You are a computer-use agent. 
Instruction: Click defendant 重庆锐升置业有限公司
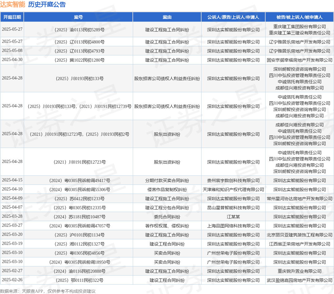(300, 271)
